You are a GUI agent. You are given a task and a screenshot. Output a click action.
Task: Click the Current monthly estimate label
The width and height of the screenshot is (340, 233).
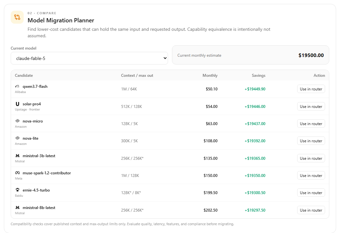coord(199,55)
